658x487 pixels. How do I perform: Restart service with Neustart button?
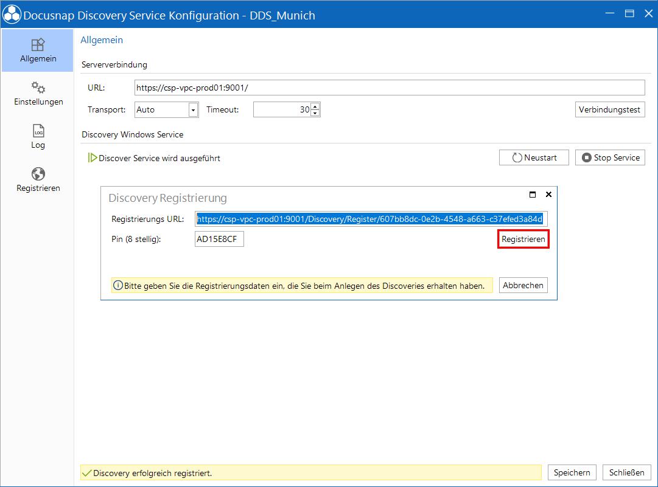coord(534,158)
